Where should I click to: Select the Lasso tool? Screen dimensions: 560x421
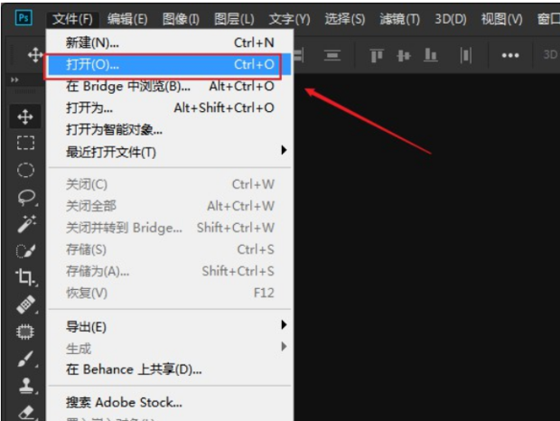[x=26, y=198]
